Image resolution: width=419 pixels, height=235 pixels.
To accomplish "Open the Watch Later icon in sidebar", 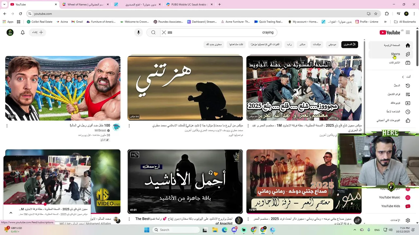I will [x=408, y=112].
